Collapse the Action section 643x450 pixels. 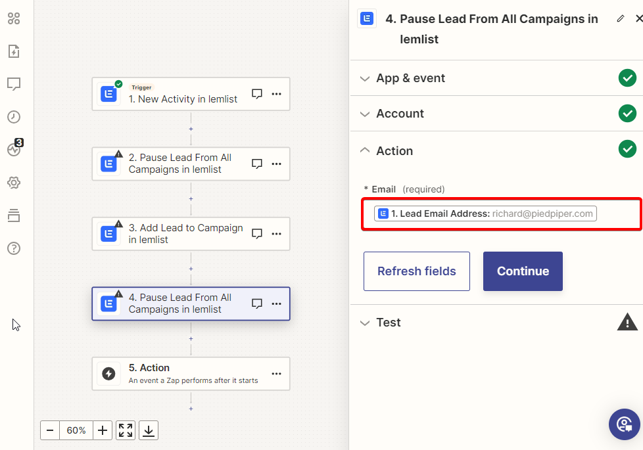[496, 151]
